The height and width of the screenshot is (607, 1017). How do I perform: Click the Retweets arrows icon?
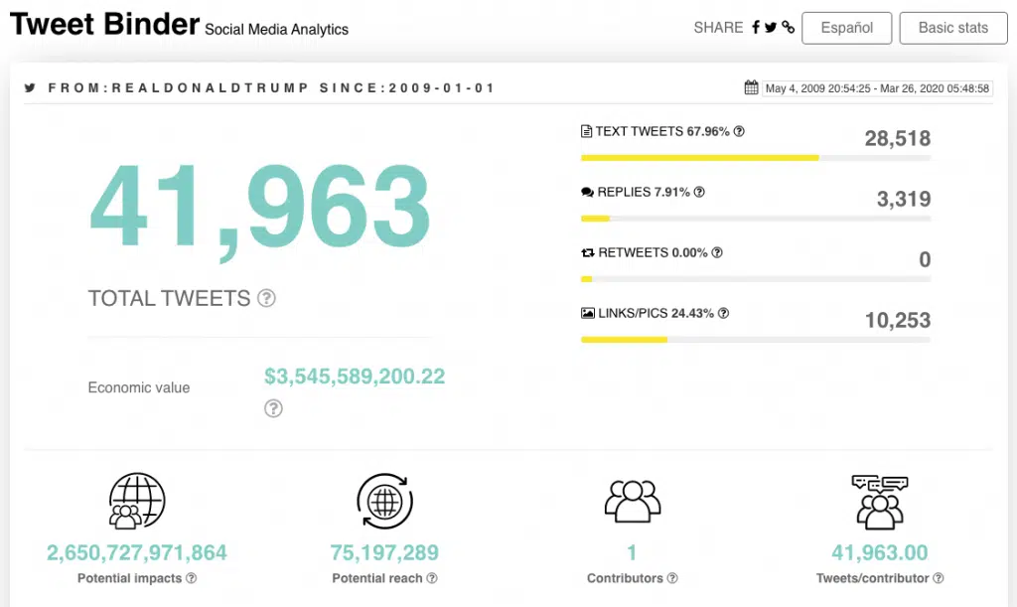[x=588, y=253]
